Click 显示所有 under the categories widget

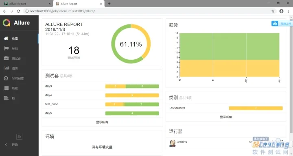[x=226, y=117]
